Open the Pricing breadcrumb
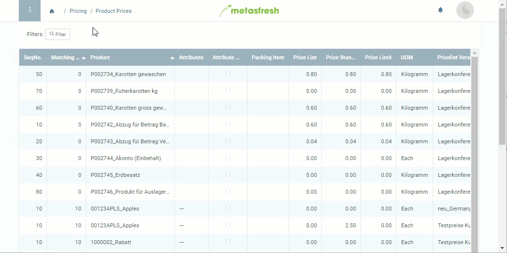This screenshot has width=507, height=253. [78, 11]
